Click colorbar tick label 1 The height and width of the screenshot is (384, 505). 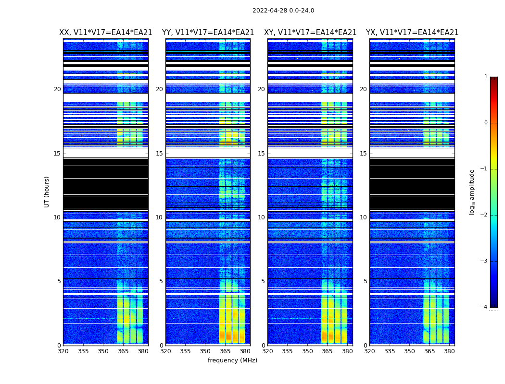pos(485,77)
